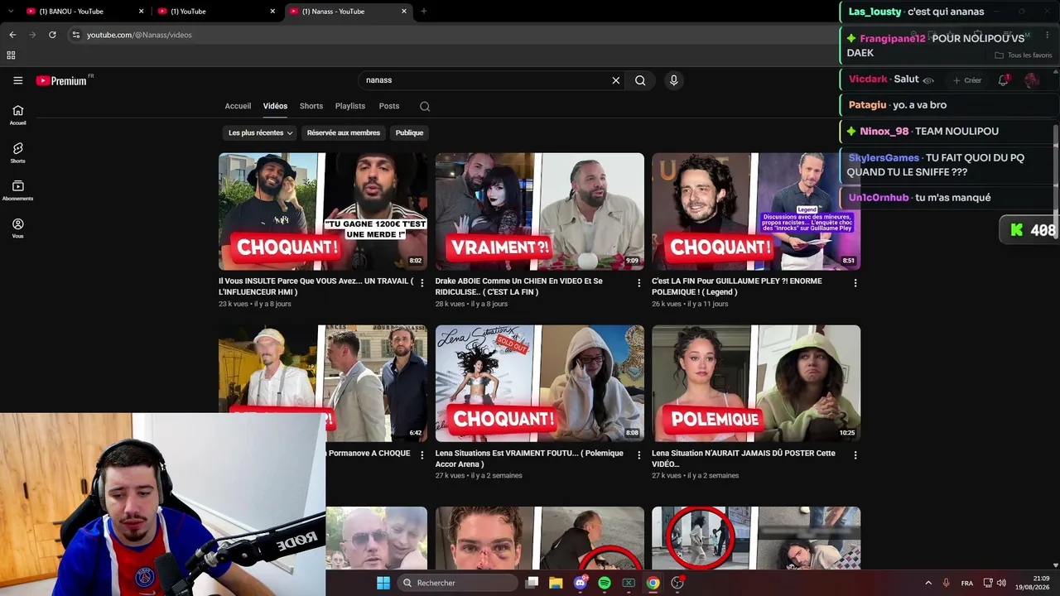Expand the Les plus récentes sort dropdown
Viewport: 1060px width, 596px height.
click(261, 132)
